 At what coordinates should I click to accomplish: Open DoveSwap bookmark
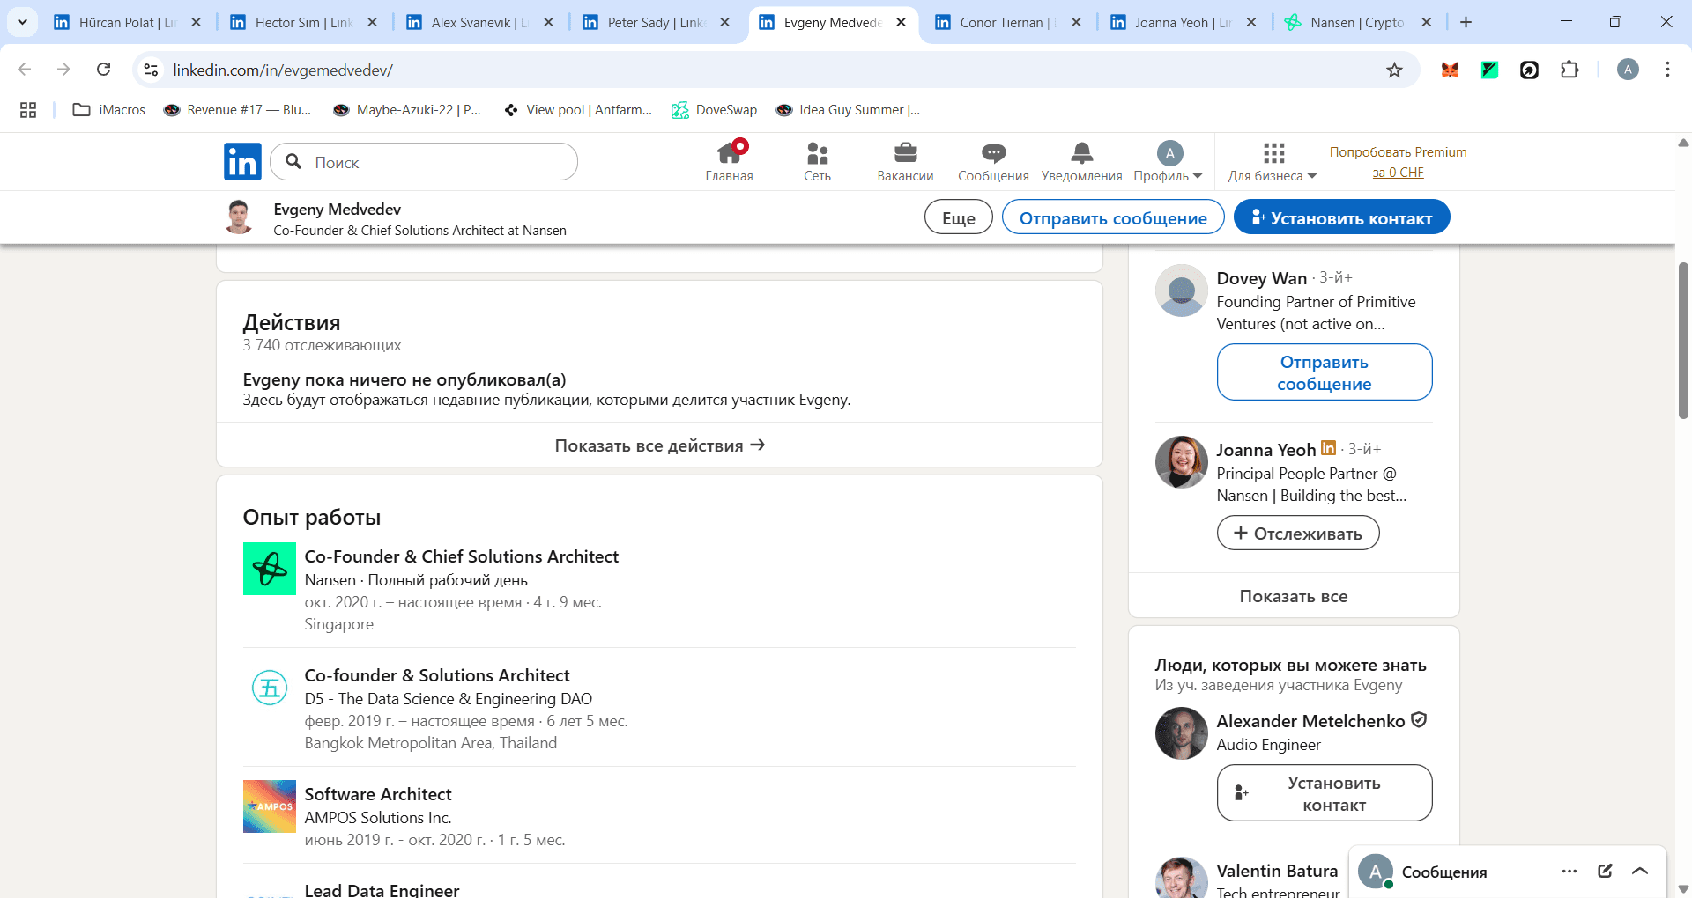715,110
